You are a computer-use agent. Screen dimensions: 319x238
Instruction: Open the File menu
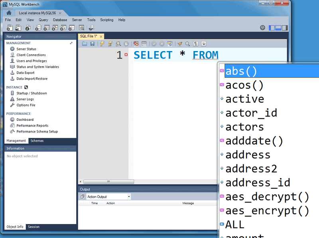[x=8, y=20]
